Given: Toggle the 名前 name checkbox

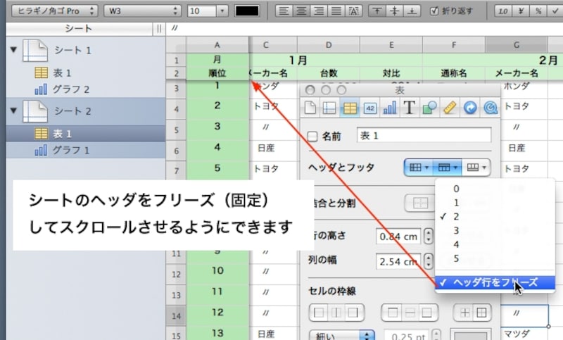Looking at the screenshot, I should pyautogui.click(x=312, y=137).
